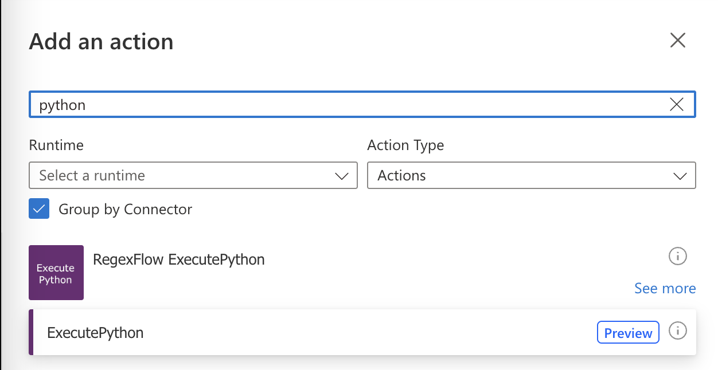Viewport: 718px width, 370px height.
Task: Clear the python search text
Action: click(x=677, y=104)
